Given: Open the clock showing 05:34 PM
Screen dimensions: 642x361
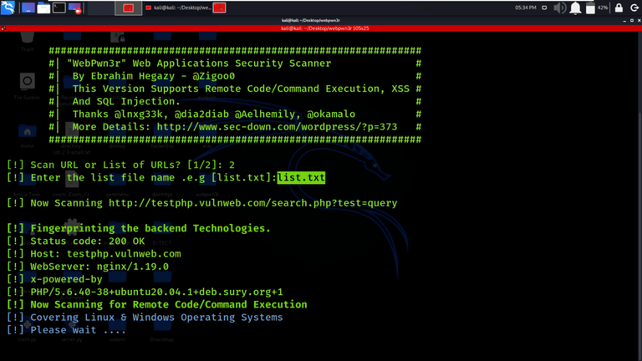Looking at the screenshot, I should pos(525,8).
